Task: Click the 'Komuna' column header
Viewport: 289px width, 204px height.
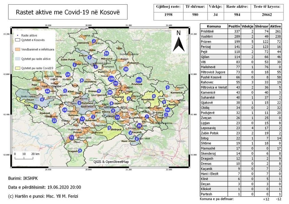Action: pos(214,26)
